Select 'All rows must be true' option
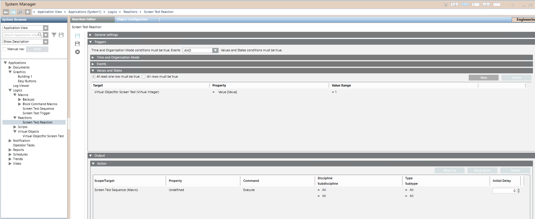The height and width of the screenshot is (219, 535). [144, 77]
